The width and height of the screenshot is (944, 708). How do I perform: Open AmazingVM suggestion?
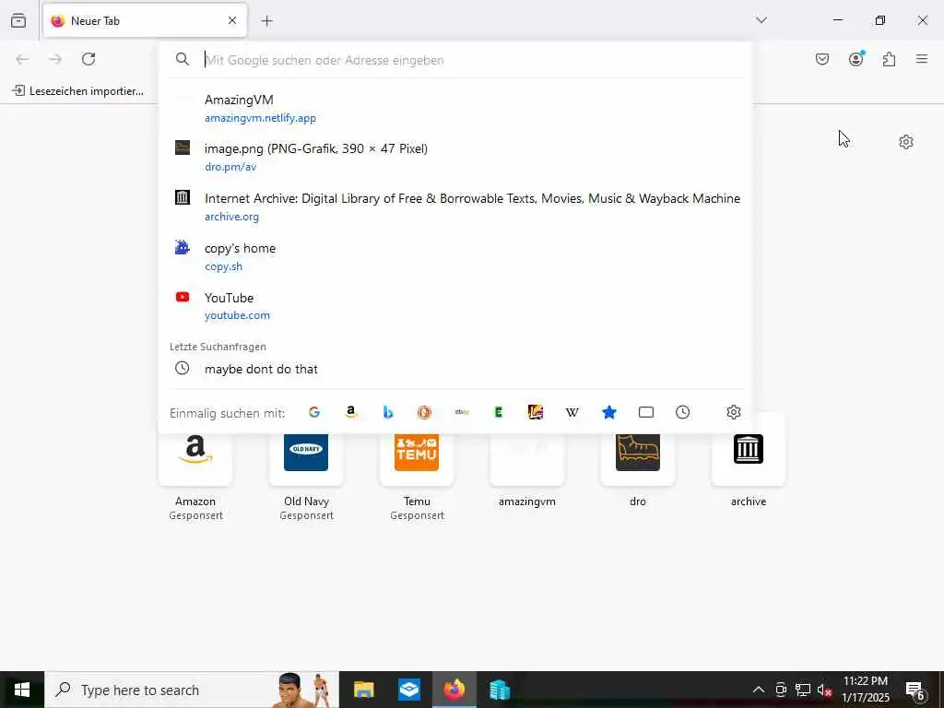(x=457, y=109)
